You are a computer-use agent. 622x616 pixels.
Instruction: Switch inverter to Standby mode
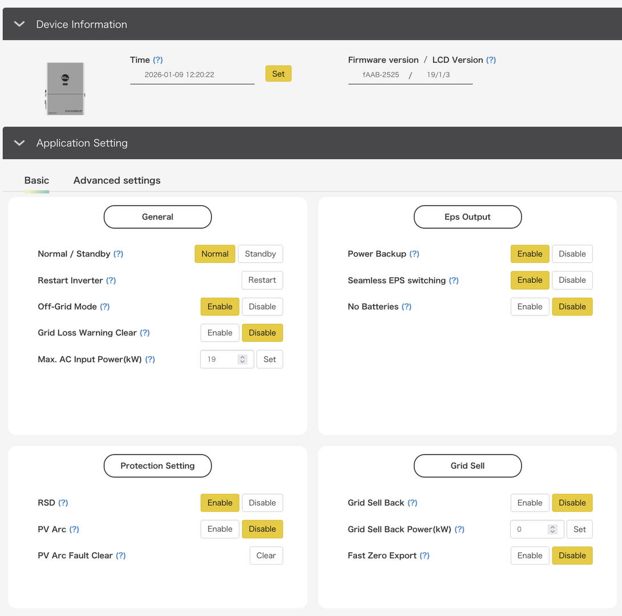(260, 254)
